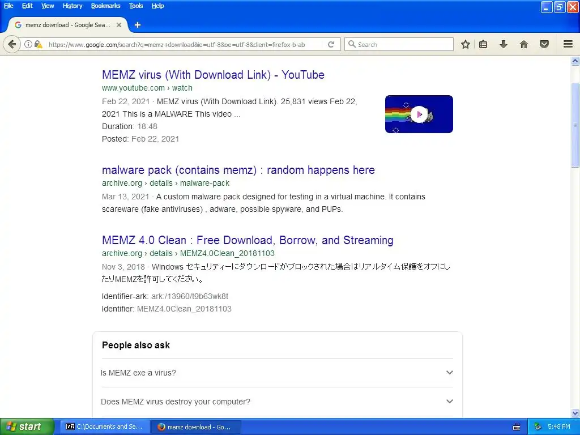580x435 pixels.
Task: Click the vertical scrollbar thumb
Action: 575,125
